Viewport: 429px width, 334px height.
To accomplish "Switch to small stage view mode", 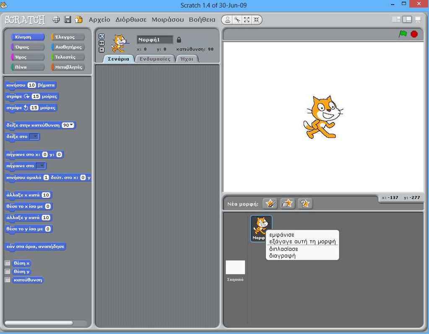I will click(396, 19).
